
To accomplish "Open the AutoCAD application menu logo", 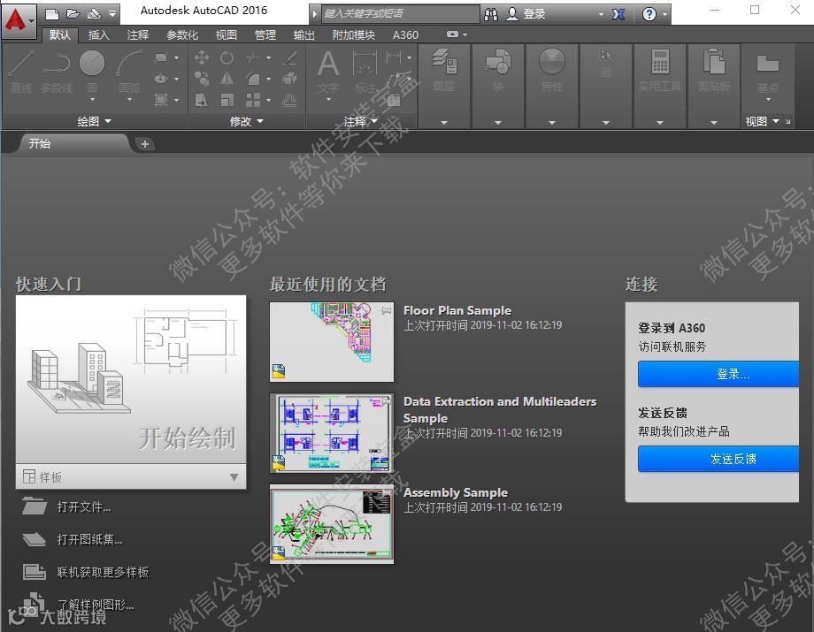I will [x=19, y=20].
